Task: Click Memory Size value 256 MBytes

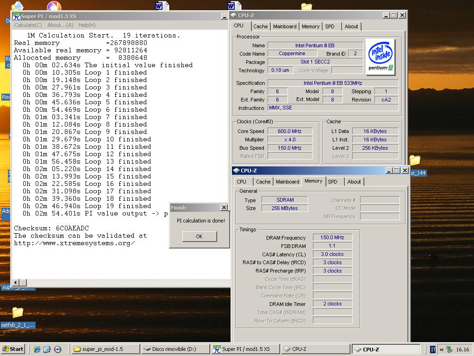Action: coord(285,208)
